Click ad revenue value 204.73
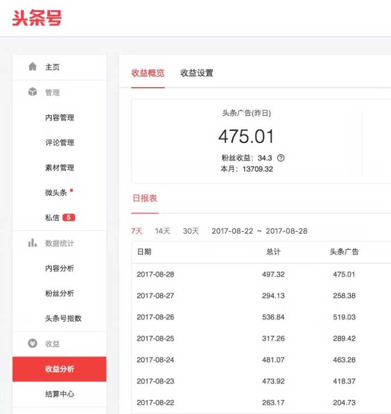Screen dimensions: 391x414 click(x=344, y=403)
